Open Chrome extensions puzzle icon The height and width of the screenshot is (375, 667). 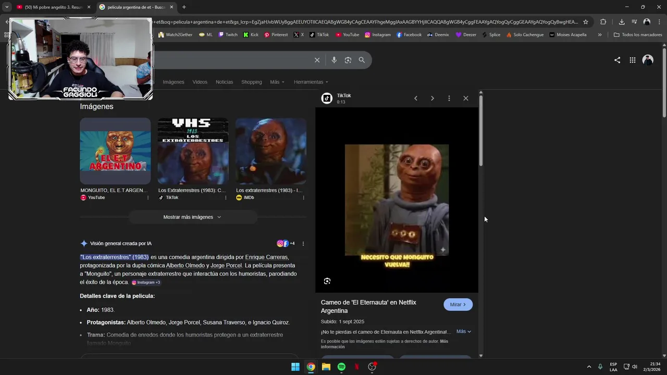603,22
